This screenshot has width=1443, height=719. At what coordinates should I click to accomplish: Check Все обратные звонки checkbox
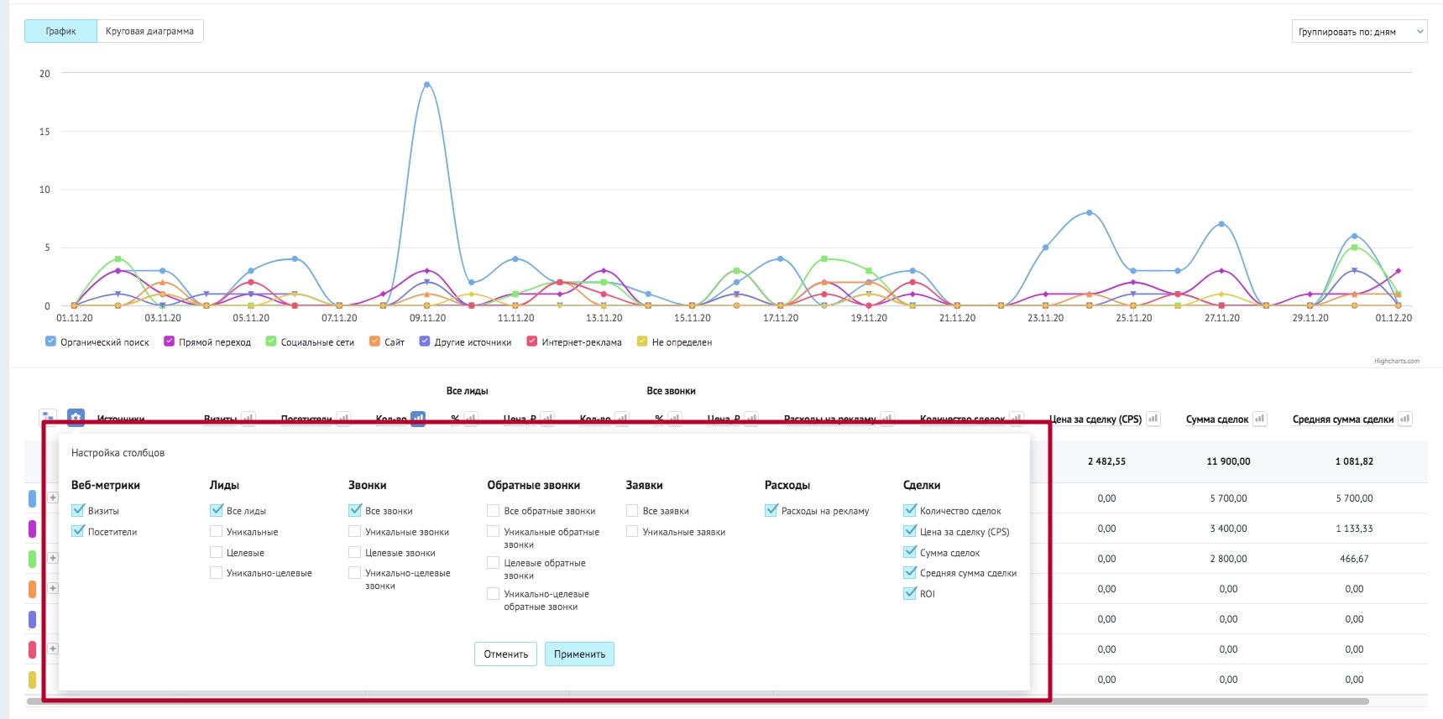click(x=494, y=510)
